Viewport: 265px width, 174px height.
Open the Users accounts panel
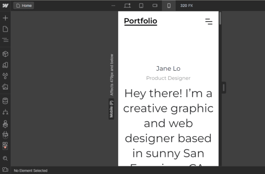tap(5, 123)
